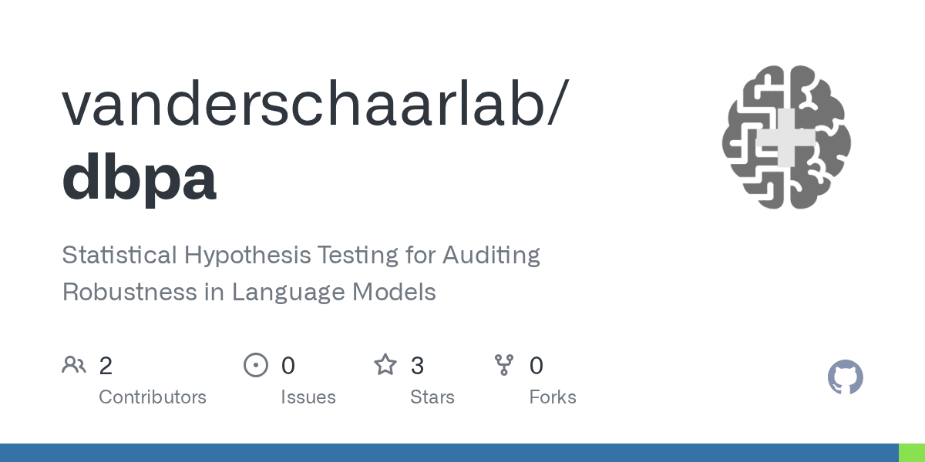Click the issue count 0
Image resolution: width=925 pixels, height=462 pixels.
coord(288,366)
